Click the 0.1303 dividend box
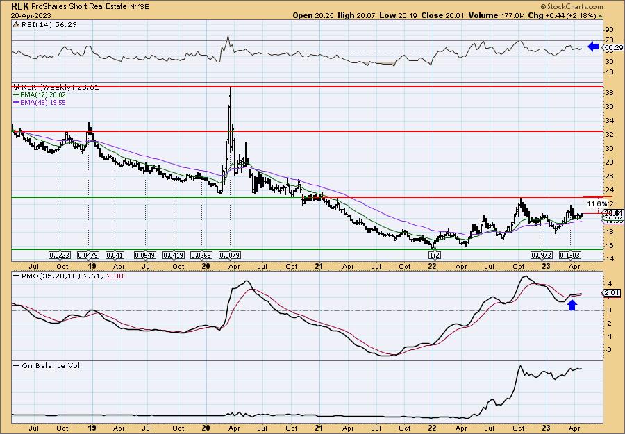This screenshot has height=434, width=625. point(570,255)
